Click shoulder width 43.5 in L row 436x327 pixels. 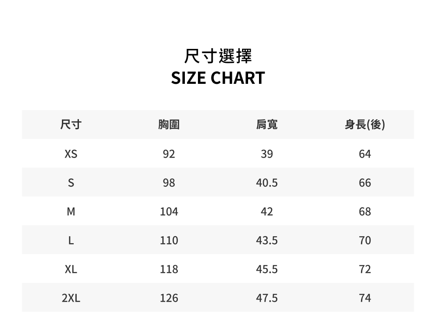coord(267,241)
